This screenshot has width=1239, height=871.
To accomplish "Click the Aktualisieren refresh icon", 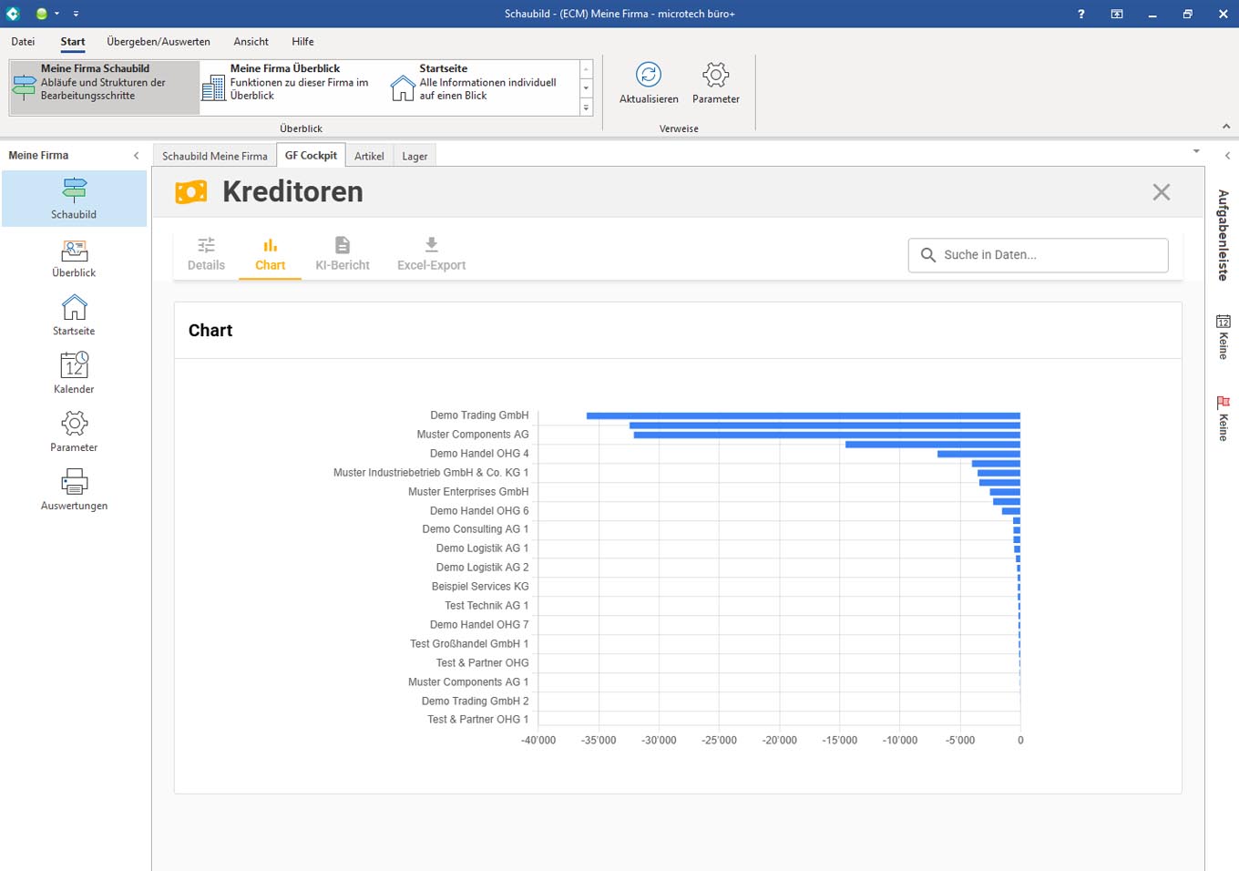I will click(648, 76).
